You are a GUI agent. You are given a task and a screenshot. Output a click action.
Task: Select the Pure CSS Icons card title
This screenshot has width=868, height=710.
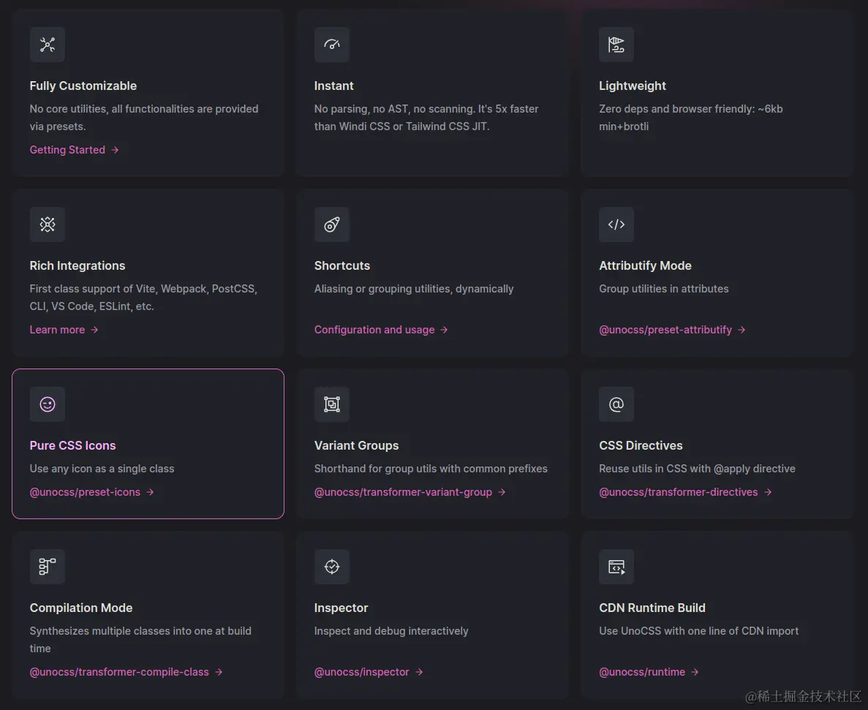[x=73, y=445]
